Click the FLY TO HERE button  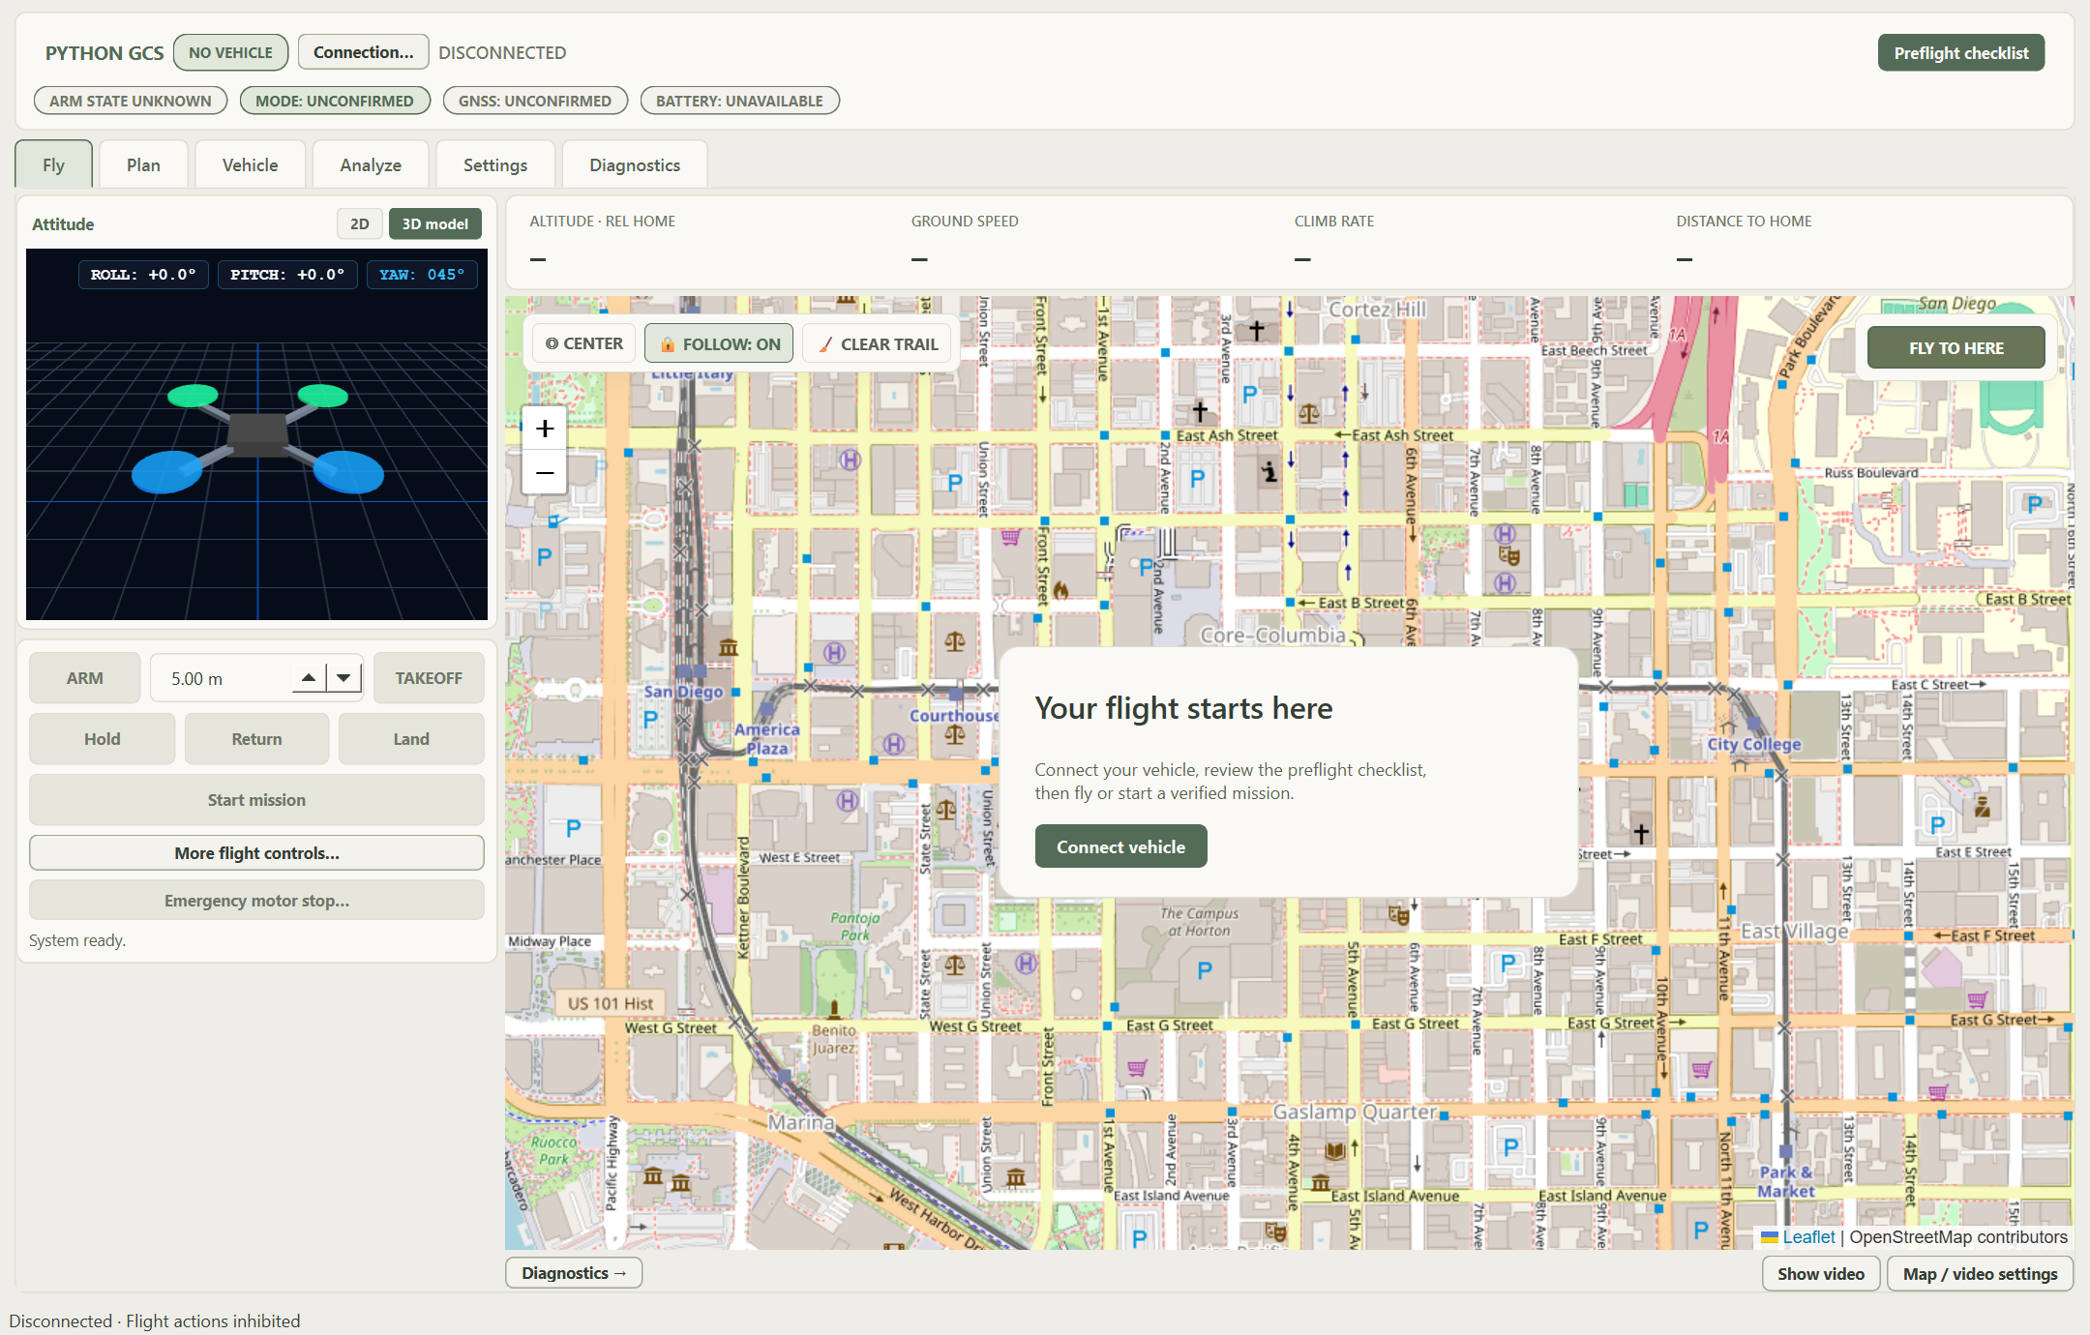coord(1956,348)
